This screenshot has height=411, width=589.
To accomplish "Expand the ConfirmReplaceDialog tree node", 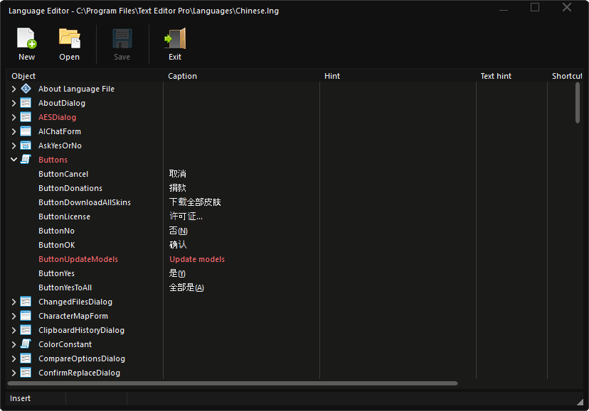I will point(14,373).
